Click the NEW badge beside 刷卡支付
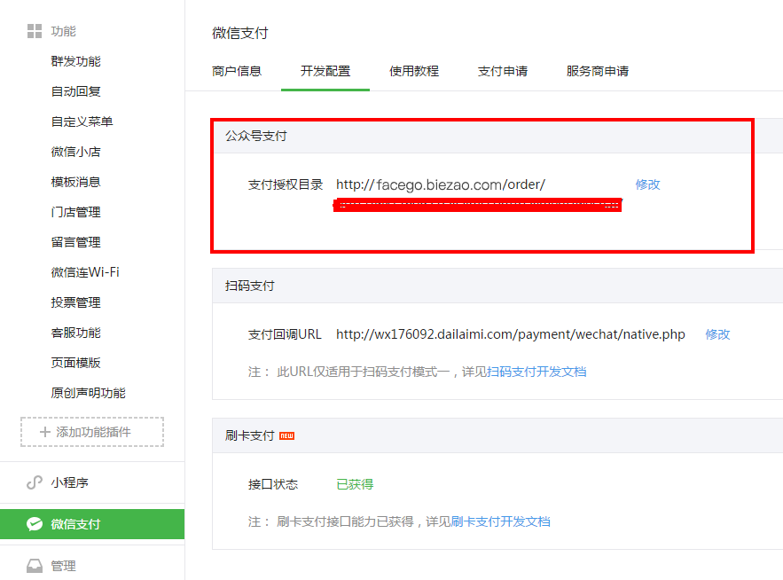Image resolution: width=783 pixels, height=580 pixels. [x=286, y=435]
